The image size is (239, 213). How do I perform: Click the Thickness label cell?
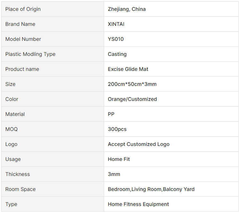(53, 174)
